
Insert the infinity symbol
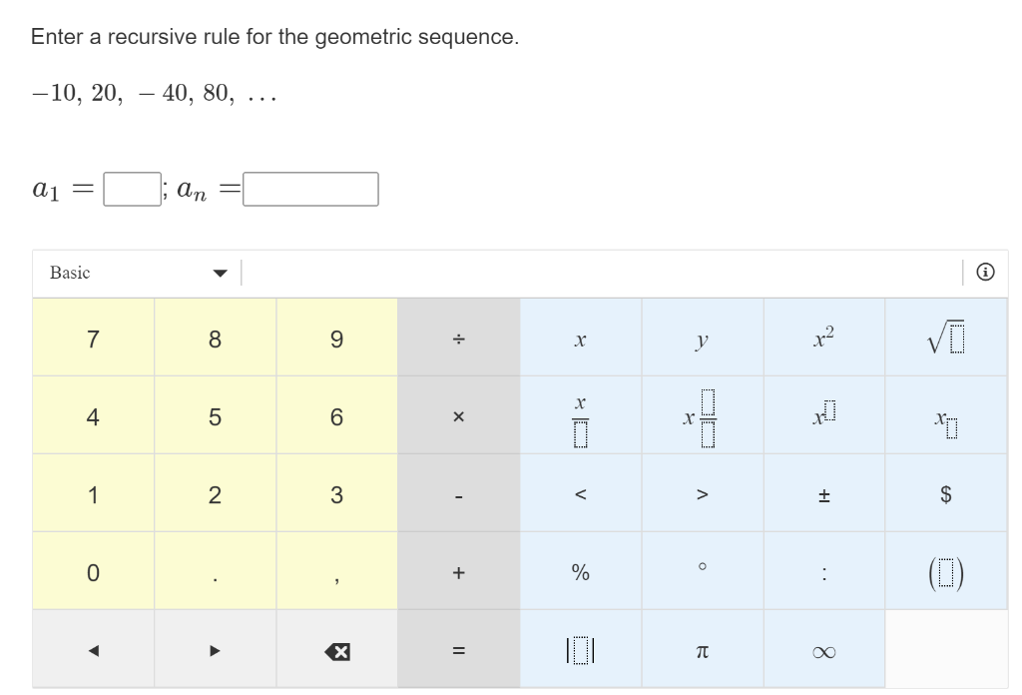pos(823,649)
